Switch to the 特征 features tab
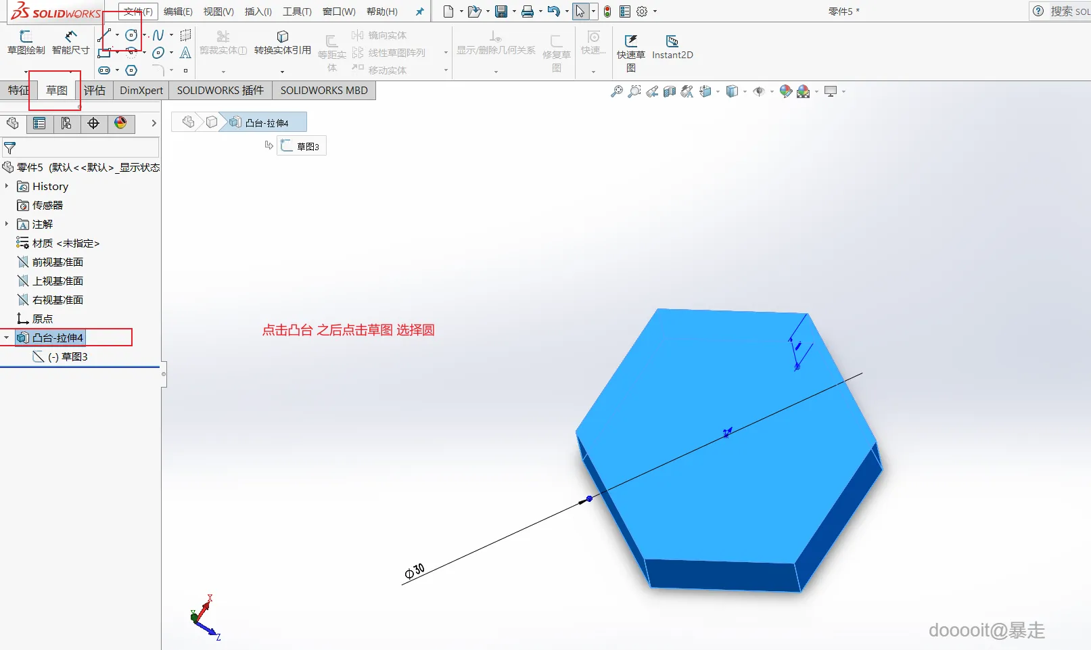This screenshot has height=650, width=1091. point(18,91)
